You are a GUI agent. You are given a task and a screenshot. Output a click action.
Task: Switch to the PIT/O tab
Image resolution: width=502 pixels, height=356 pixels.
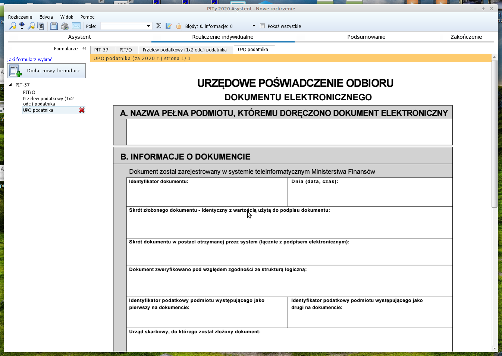pyautogui.click(x=126, y=50)
